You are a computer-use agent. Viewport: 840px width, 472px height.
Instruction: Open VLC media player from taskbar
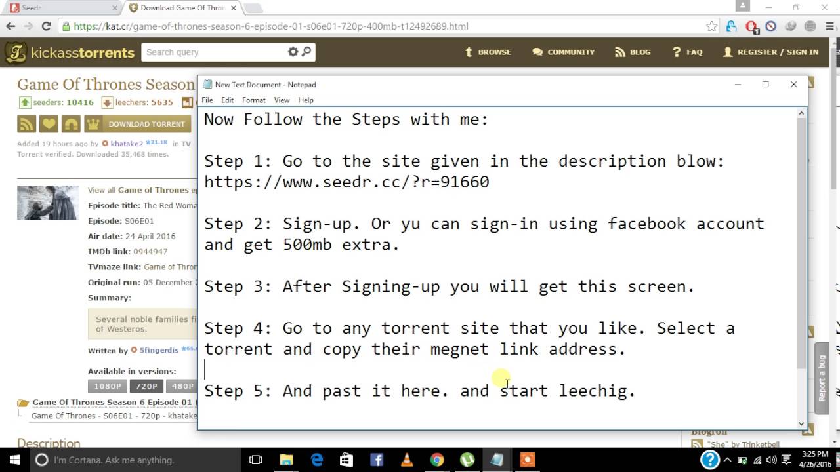pyautogui.click(x=407, y=460)
